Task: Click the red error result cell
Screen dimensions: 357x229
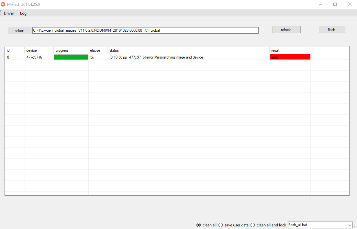Action: click(290, 57)
